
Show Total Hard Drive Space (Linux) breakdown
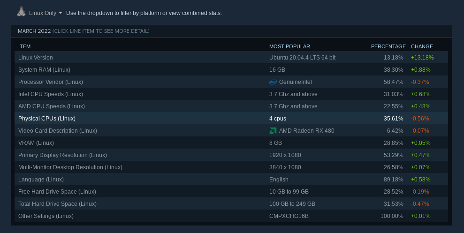(231, 204)
